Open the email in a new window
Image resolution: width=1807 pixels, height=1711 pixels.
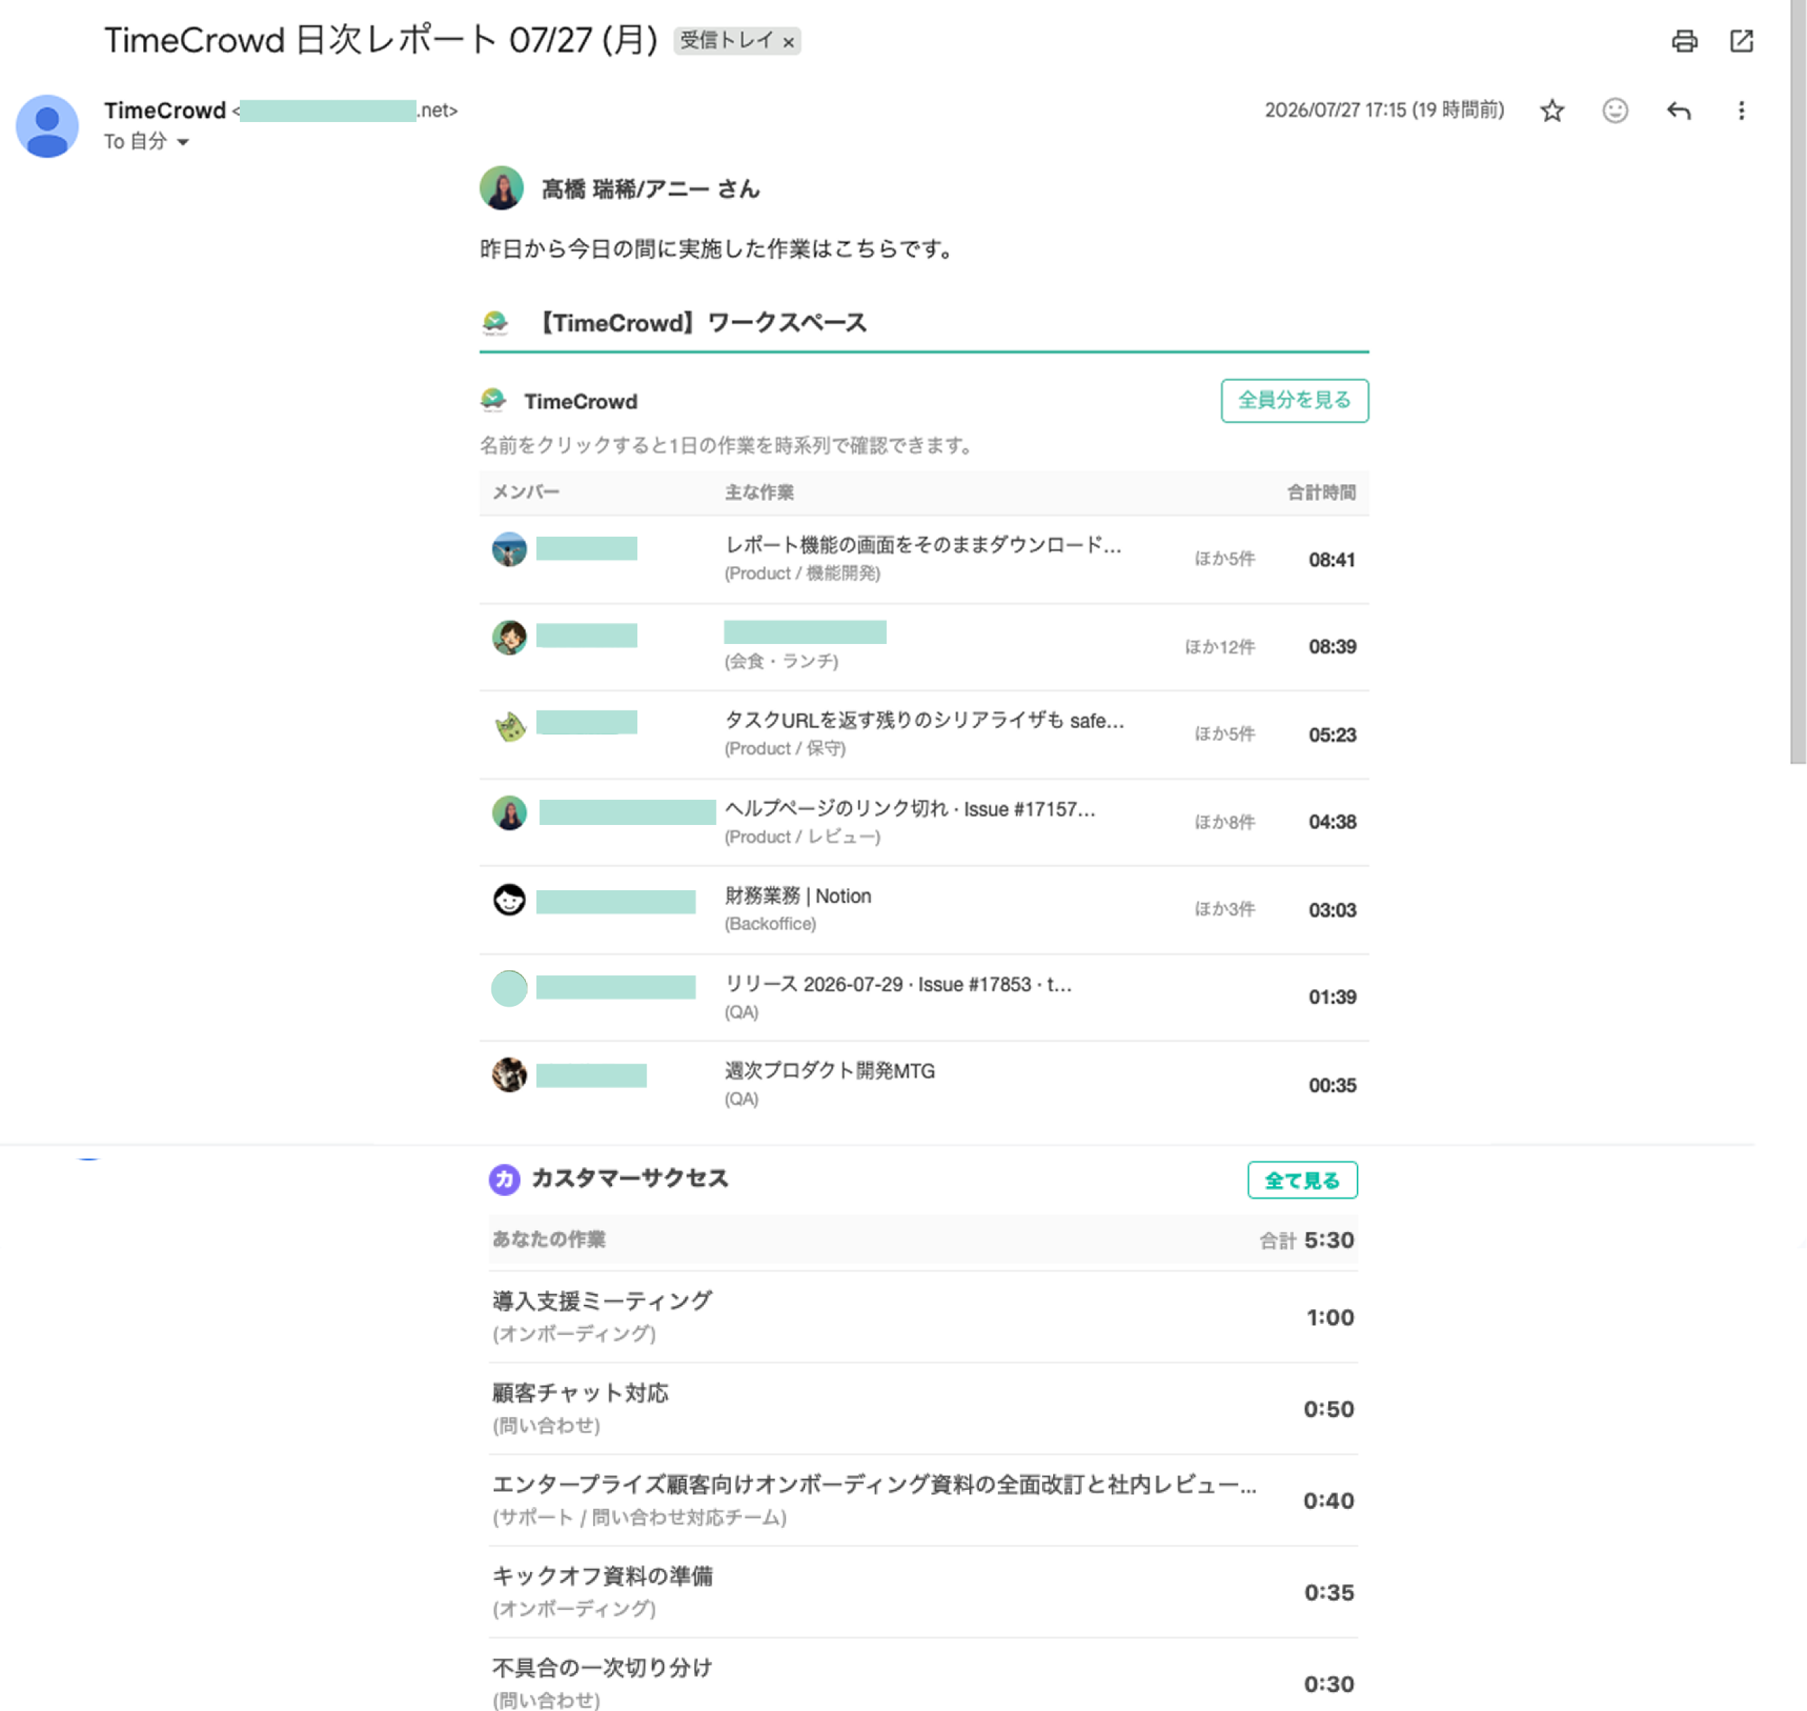click(x=1740, y=41)
